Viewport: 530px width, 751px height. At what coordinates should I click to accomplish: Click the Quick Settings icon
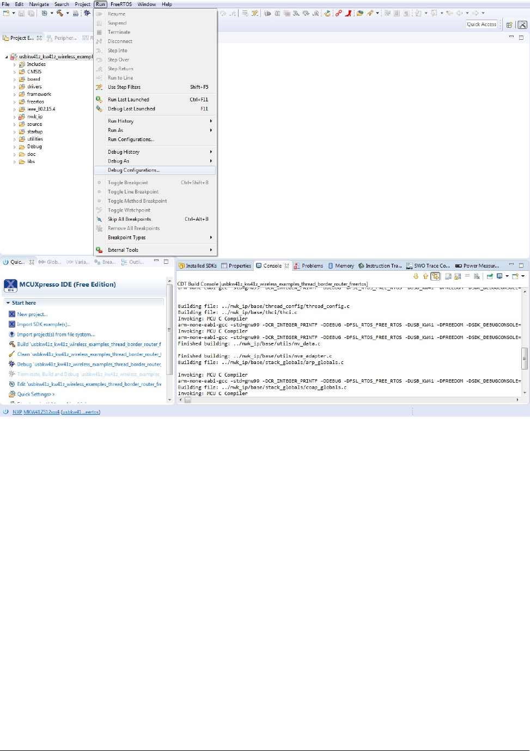coord(12,394)
